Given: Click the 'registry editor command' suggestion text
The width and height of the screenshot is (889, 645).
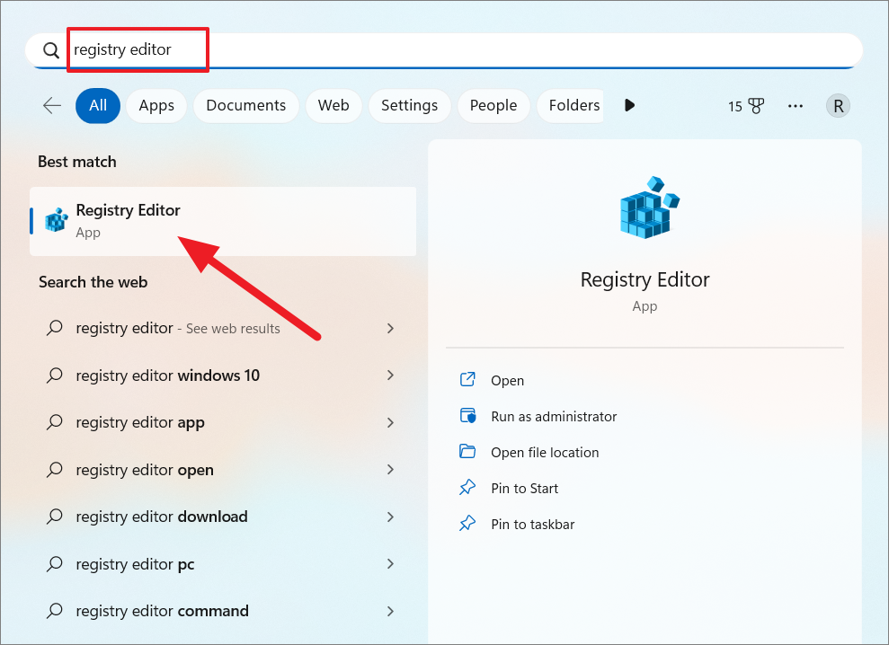Looking at the screenshot, I should pos(162,611).
